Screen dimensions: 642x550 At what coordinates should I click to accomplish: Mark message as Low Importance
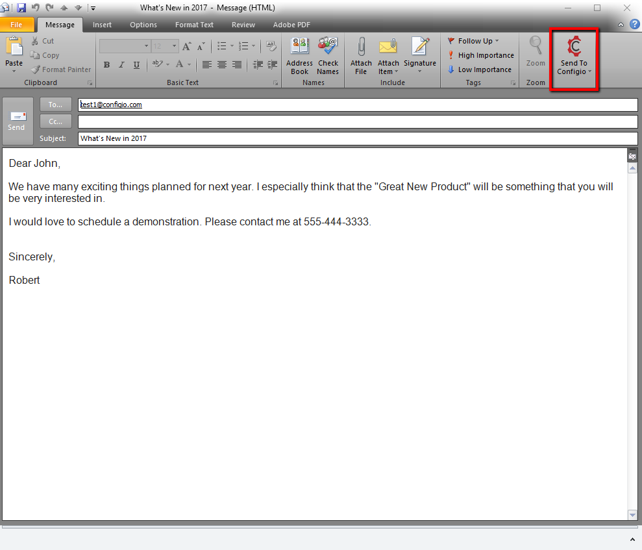pos(479,69)
